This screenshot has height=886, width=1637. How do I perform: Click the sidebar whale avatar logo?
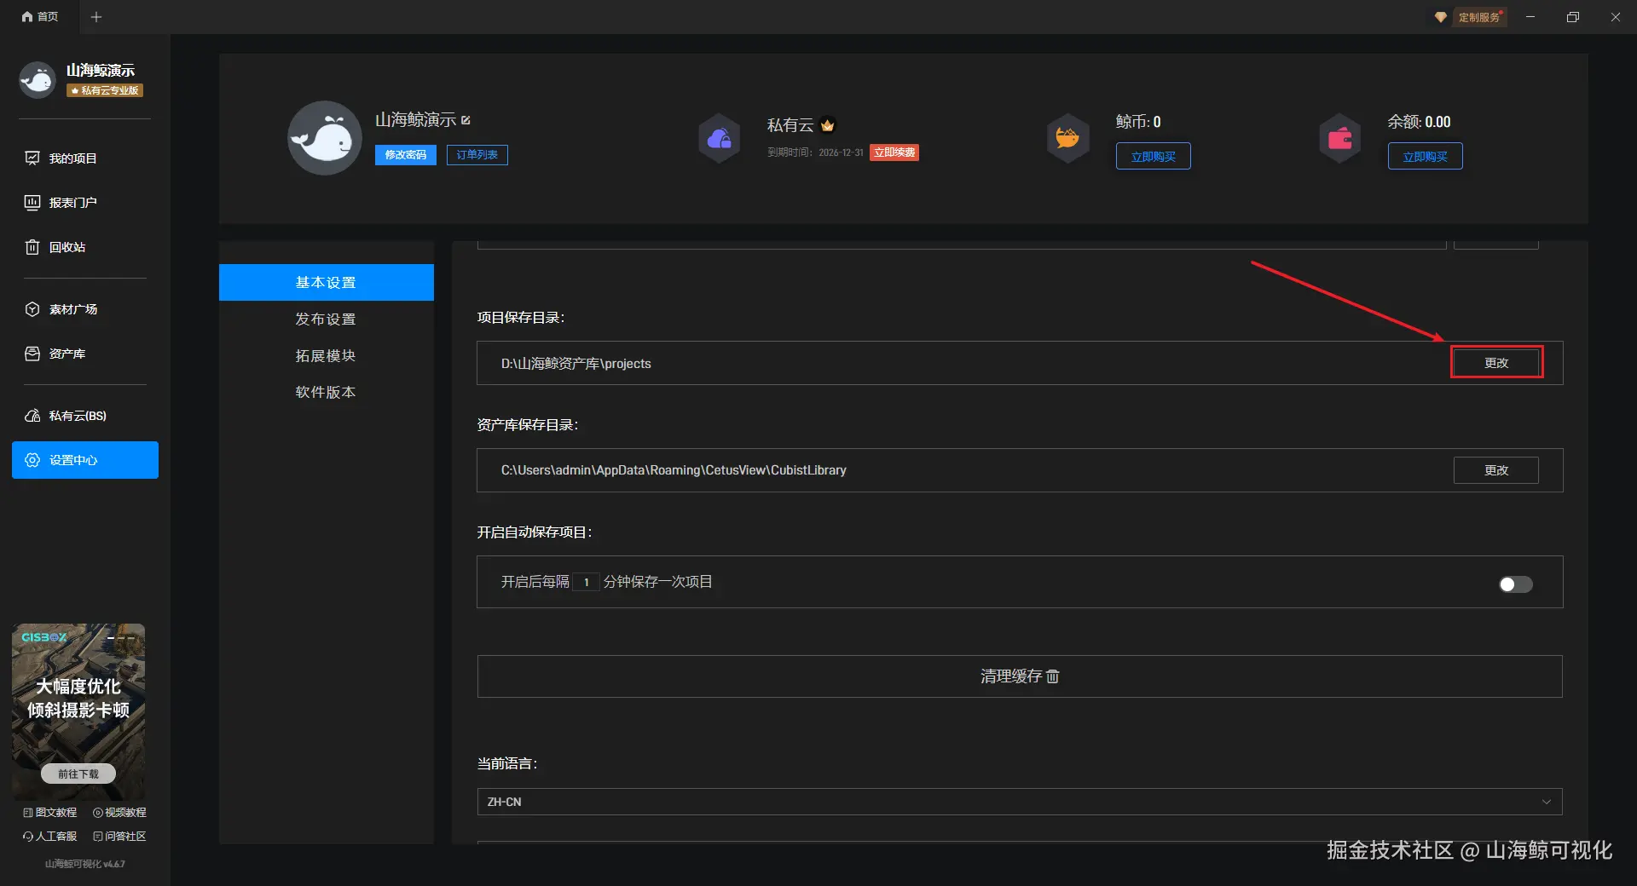coord(38,80)
